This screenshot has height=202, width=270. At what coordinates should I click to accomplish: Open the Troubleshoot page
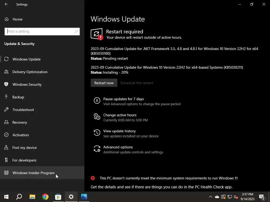[x=23, y=110]
